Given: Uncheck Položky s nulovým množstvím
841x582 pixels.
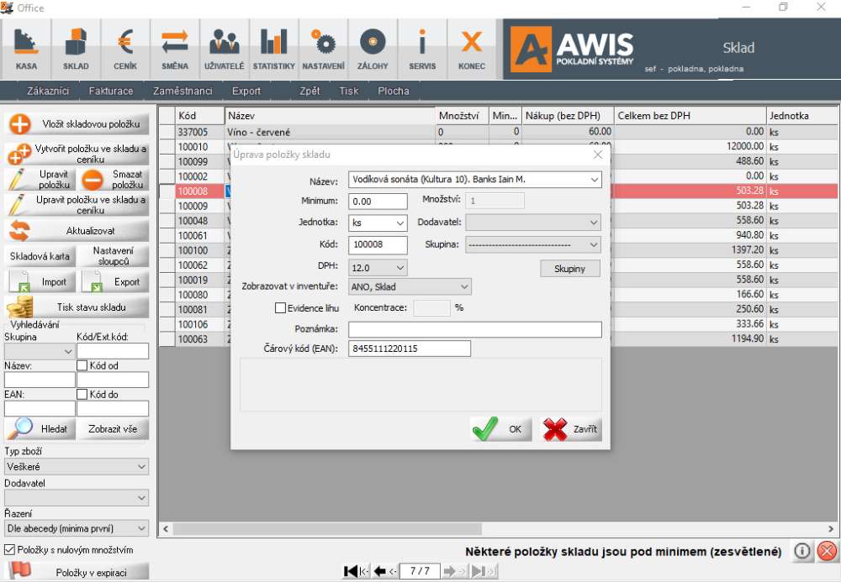Looking at the screenshot, I should 9,550.
